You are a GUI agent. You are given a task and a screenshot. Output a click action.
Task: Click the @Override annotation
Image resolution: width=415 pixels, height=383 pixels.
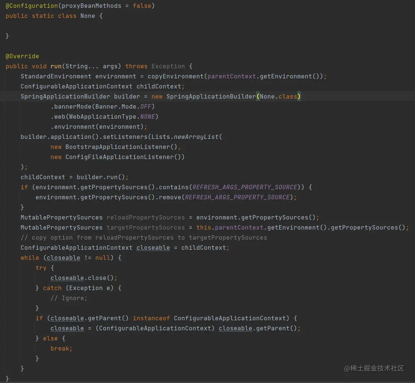coord(22,56)
